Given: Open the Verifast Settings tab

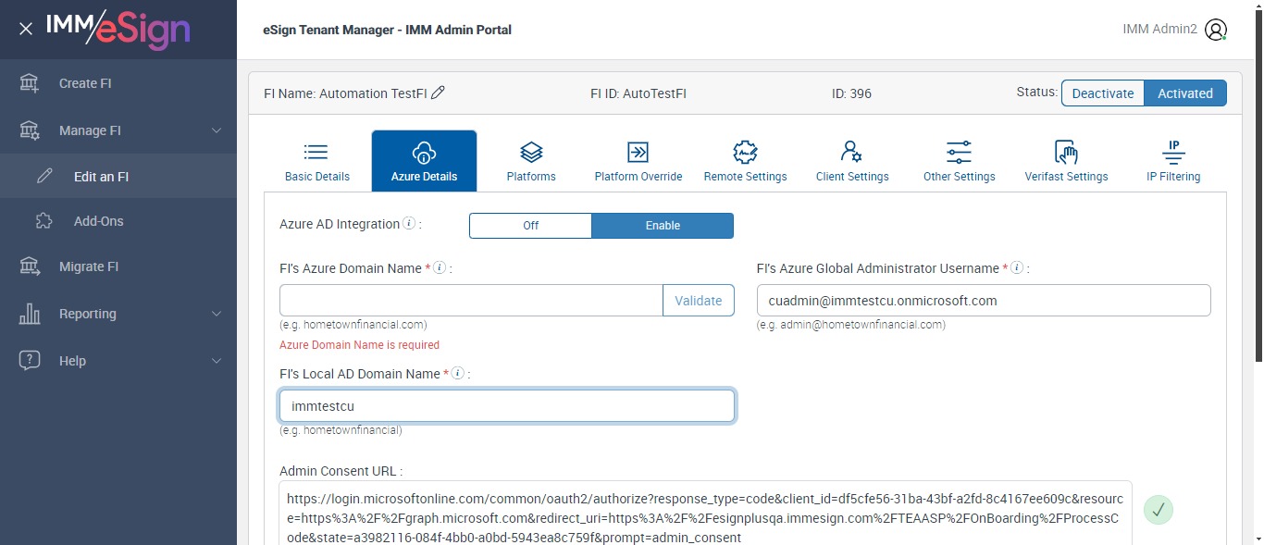Looking at the screenshot, I should tap(1066, 161).
